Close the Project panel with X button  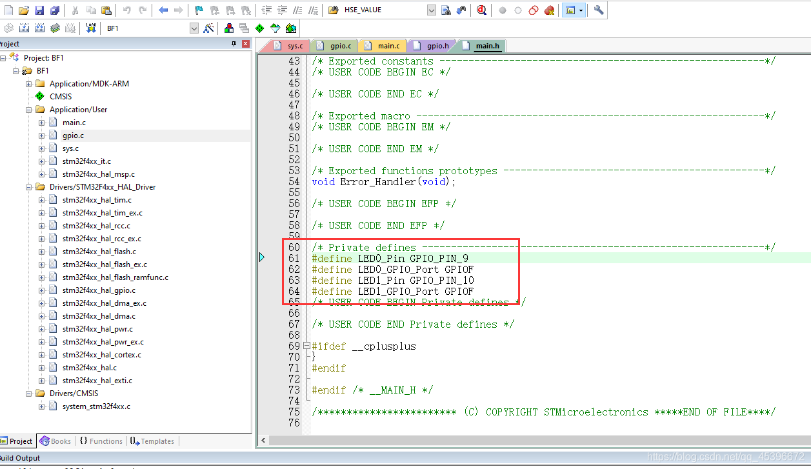pos(246,44)
